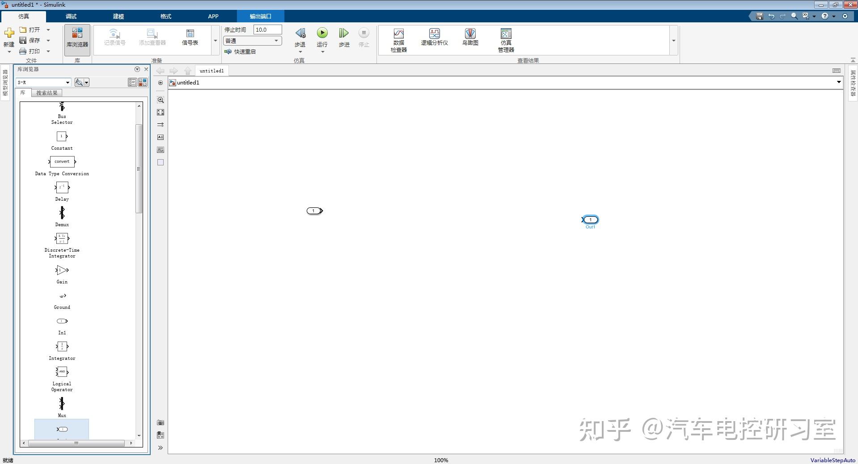Open the Simulation Manager
Screen dimensions: 858x464
coord(505,38)
